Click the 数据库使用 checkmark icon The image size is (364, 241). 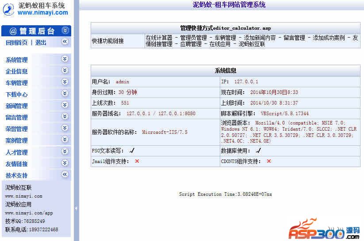(258, 151)
